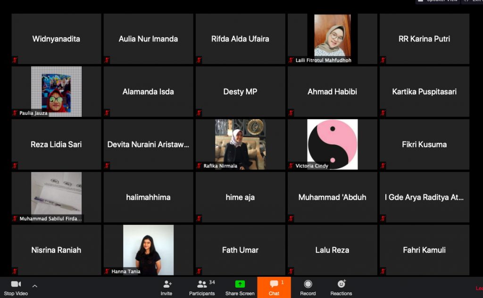
Task: Open the Invite people icon
Action: click(167, 284)
